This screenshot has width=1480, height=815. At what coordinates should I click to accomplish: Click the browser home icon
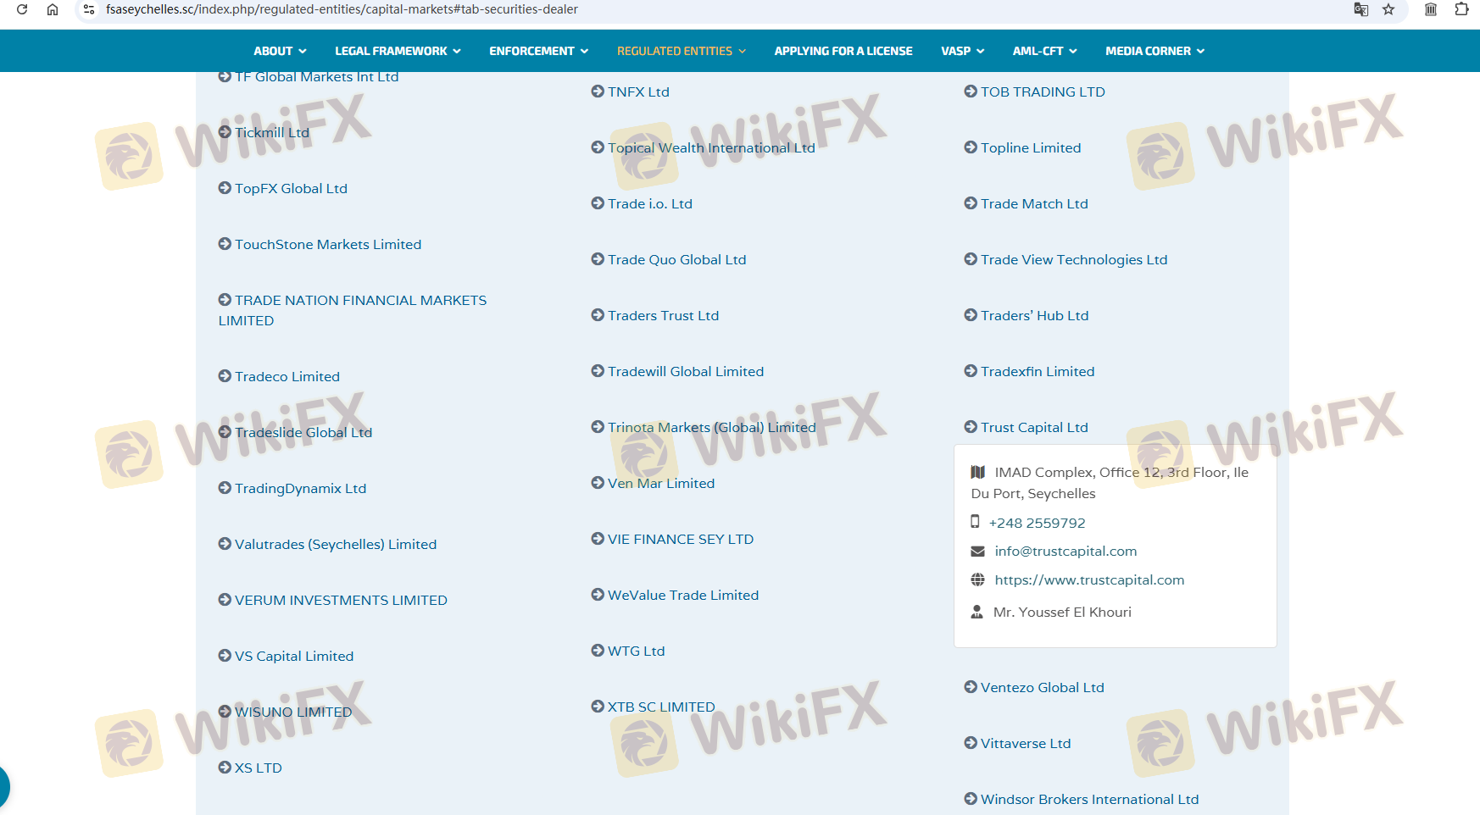click(53, 9)
